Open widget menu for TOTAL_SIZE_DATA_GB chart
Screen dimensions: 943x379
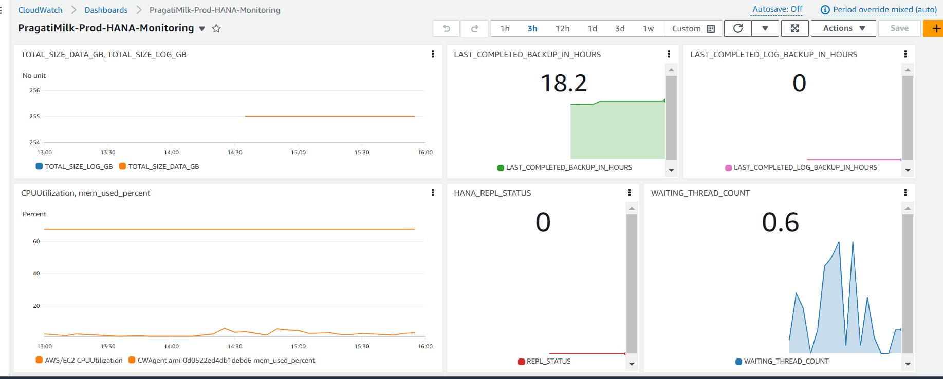click(433, 54)
